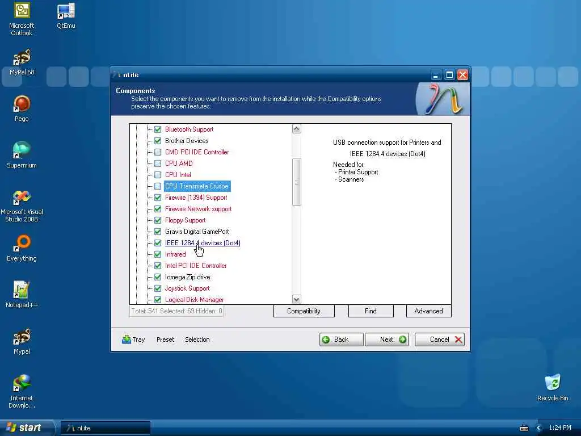Launch MyPal 68 desktop icon
The height and width of the screenshot is (436, 581).
(22, 62)
